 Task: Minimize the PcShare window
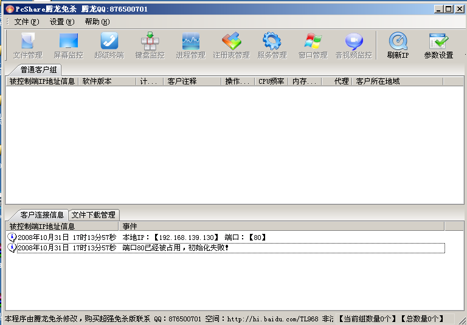click(438, 9)
